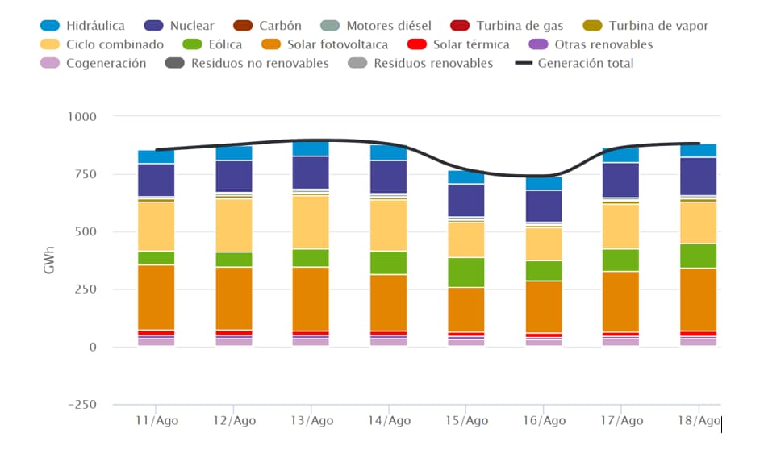Toggle the Ciclo combinado legend entry
The image size is (764, 454).
(102, 44)
